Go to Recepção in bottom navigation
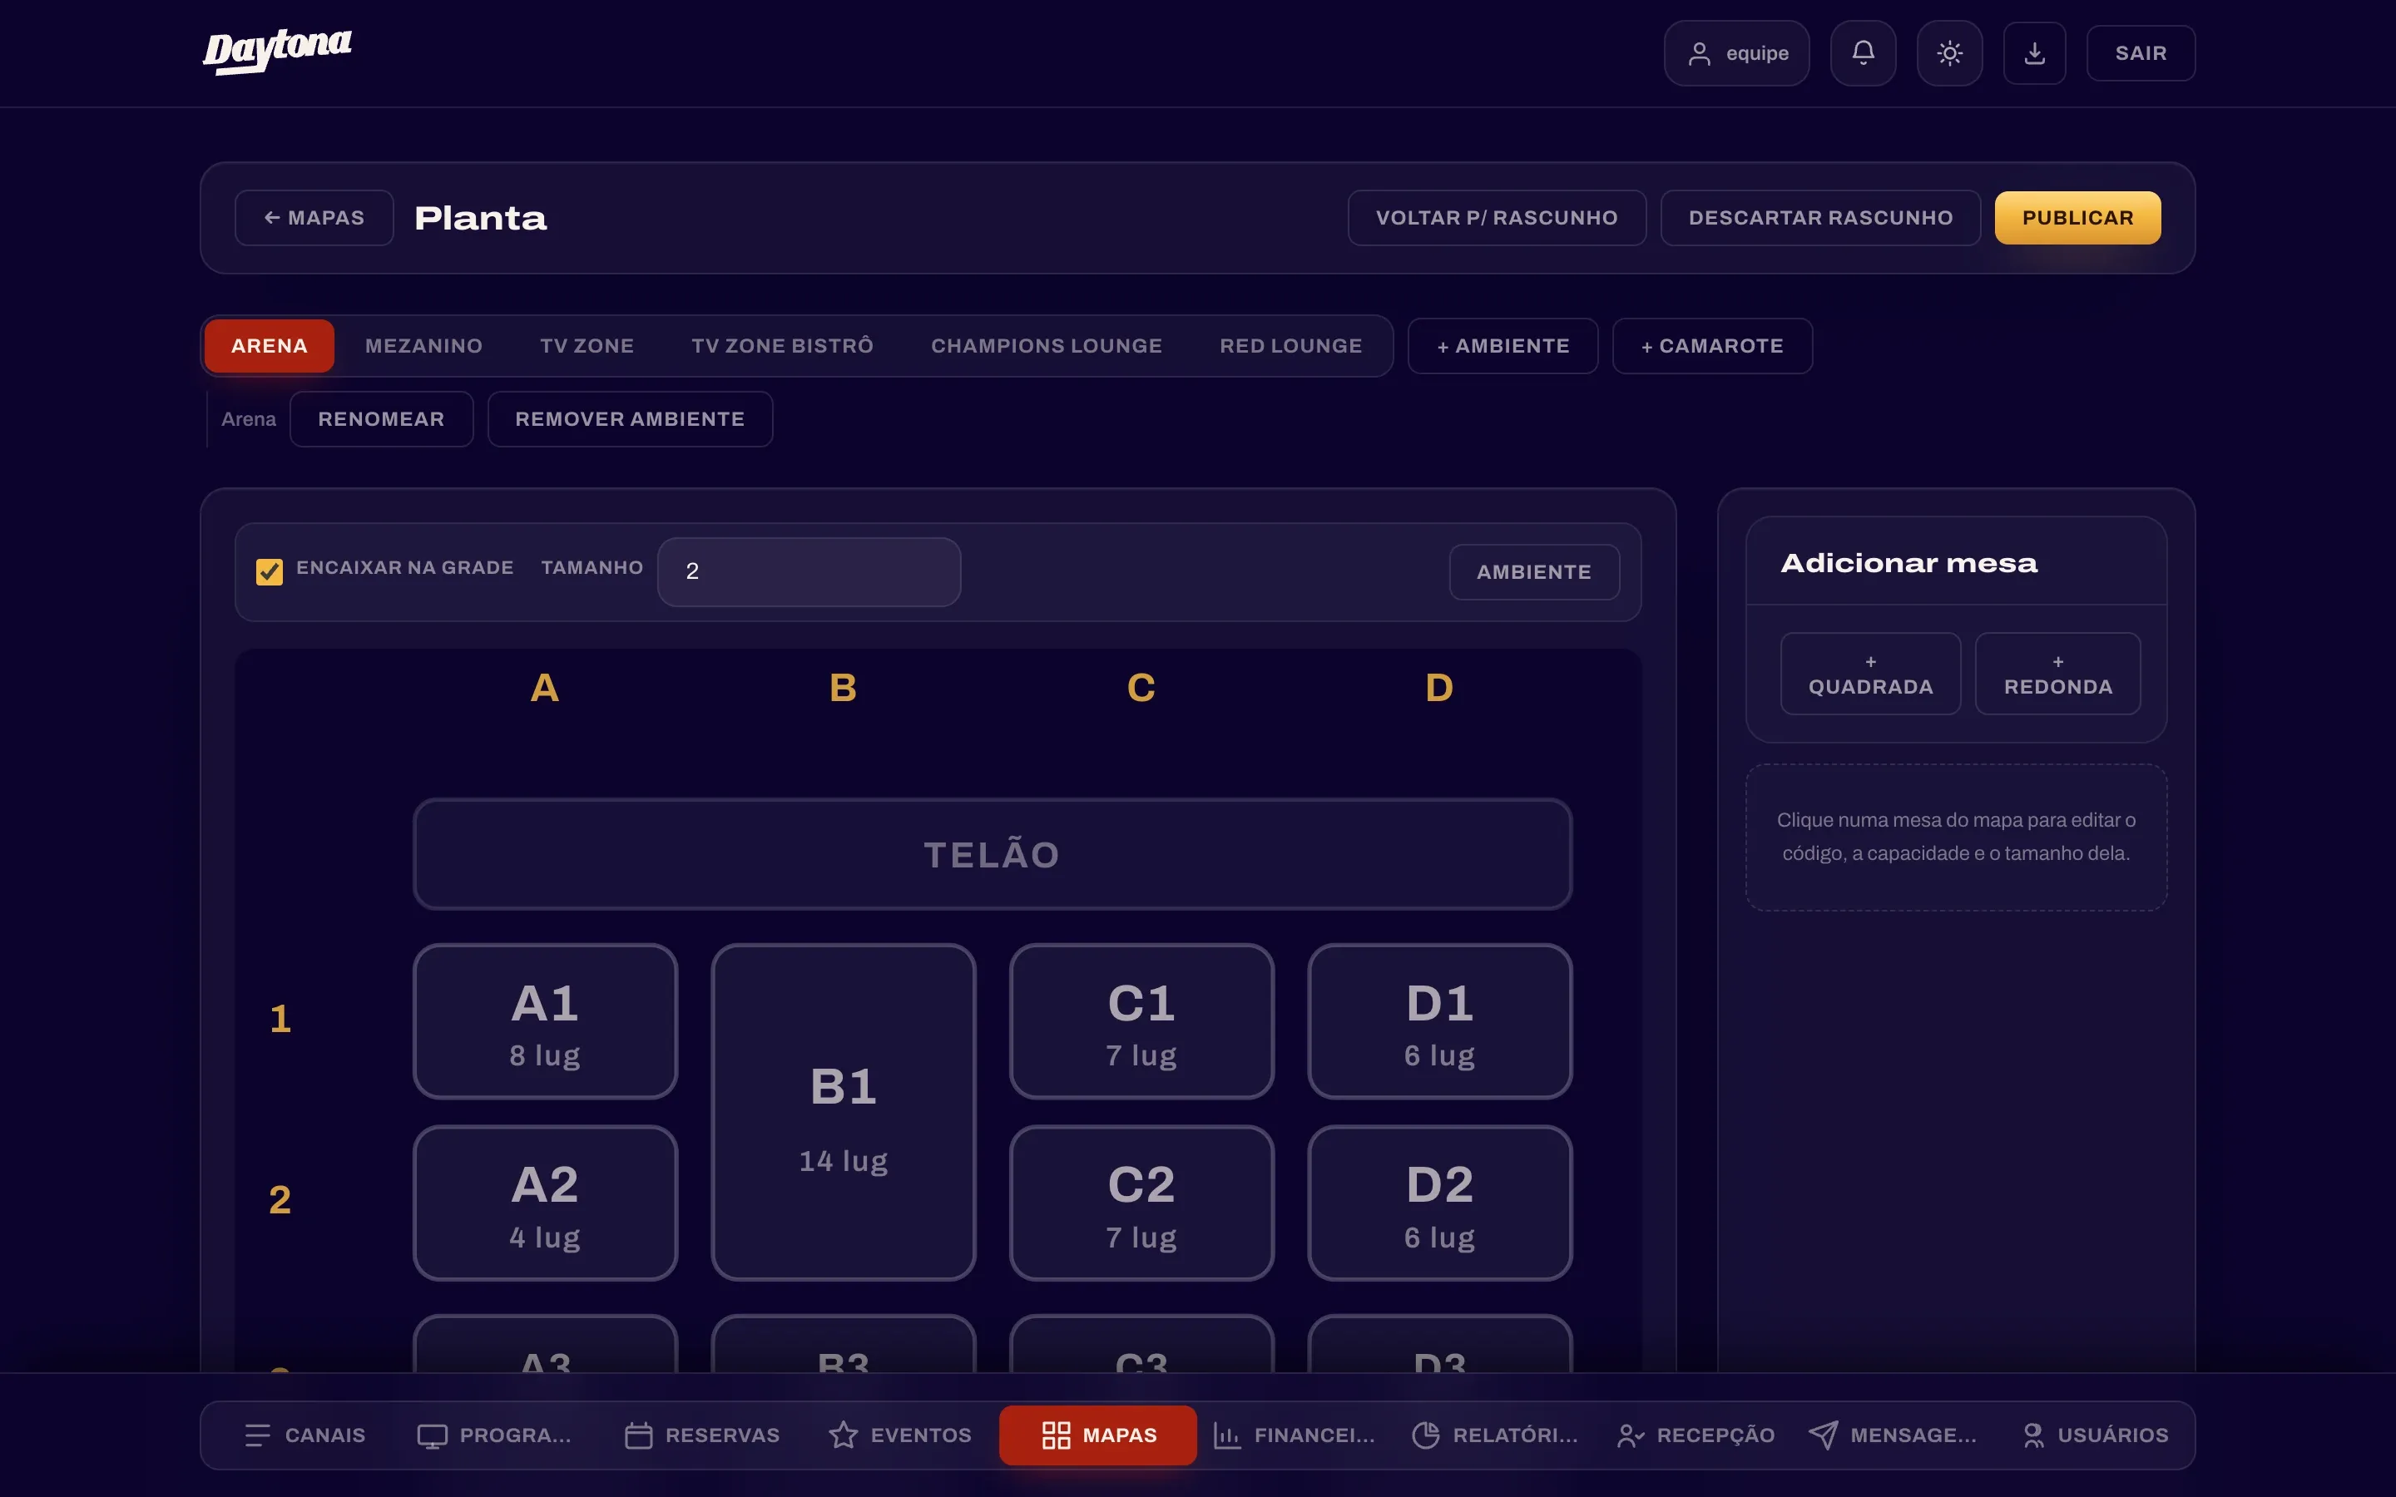The height and width of the screenshot is (1497, 2396). 1695,1435
